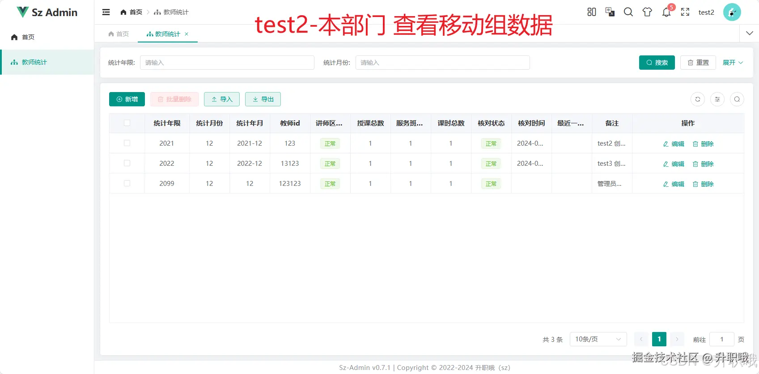
Task: Click the 教师统计 breadcrumb item
Action: (171, 12)
